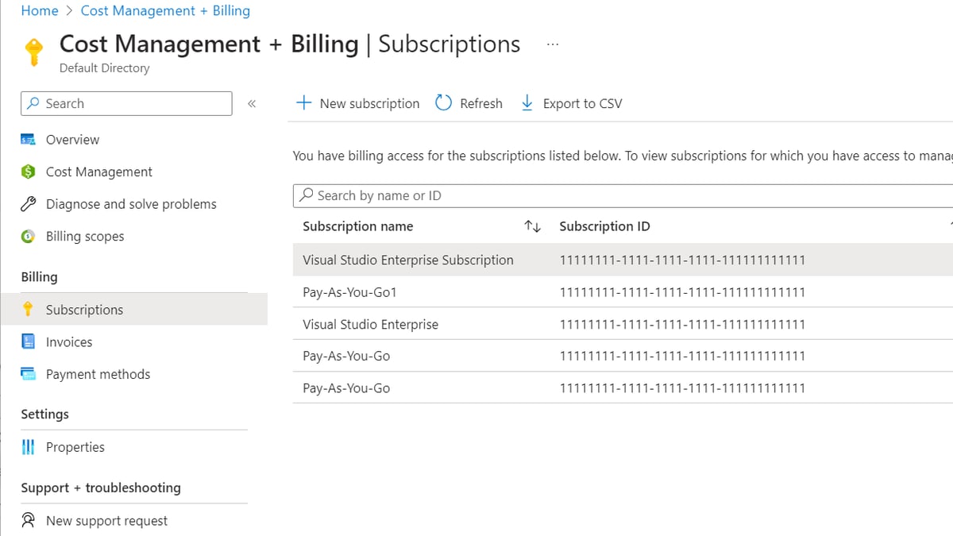Image resolution: width=953 pixels, height=536 pixels.
Task: Click the New support request person icon
Action: click(x=29, y=521)
